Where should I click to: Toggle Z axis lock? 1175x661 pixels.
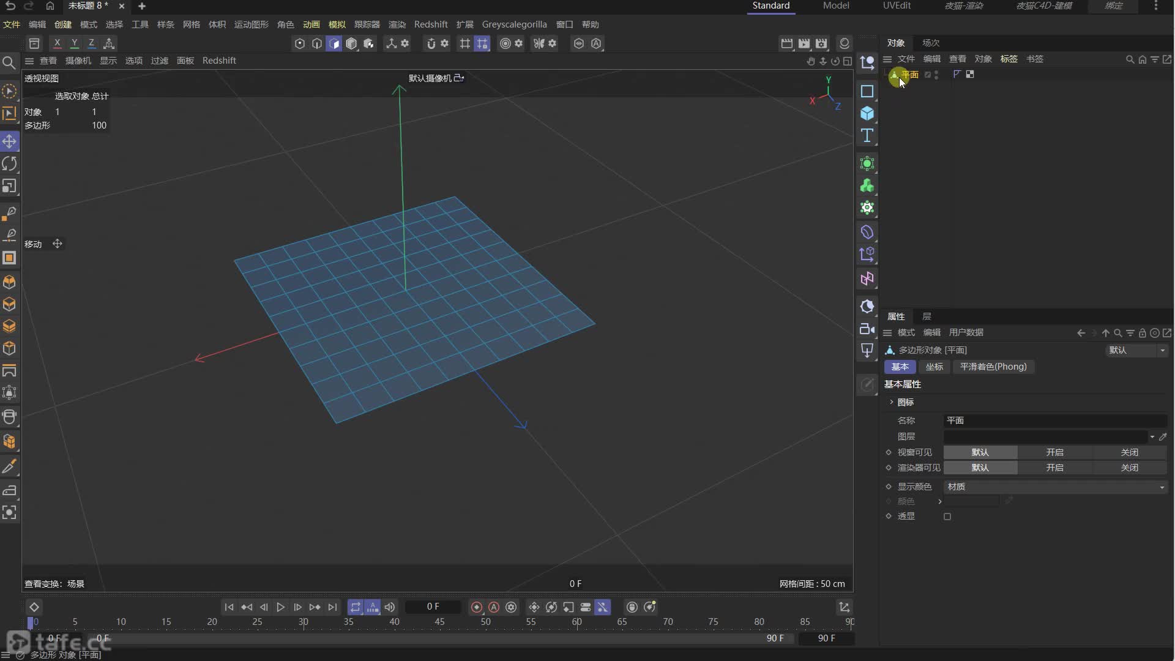coord(91,43)
